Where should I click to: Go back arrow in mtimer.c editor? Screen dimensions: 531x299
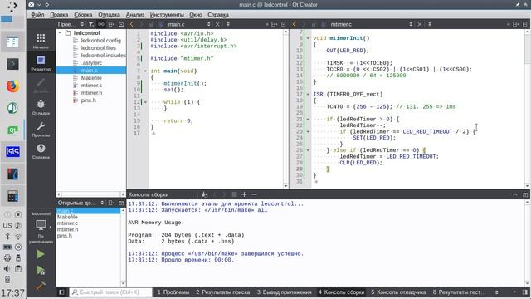click(x=294, y=24)
